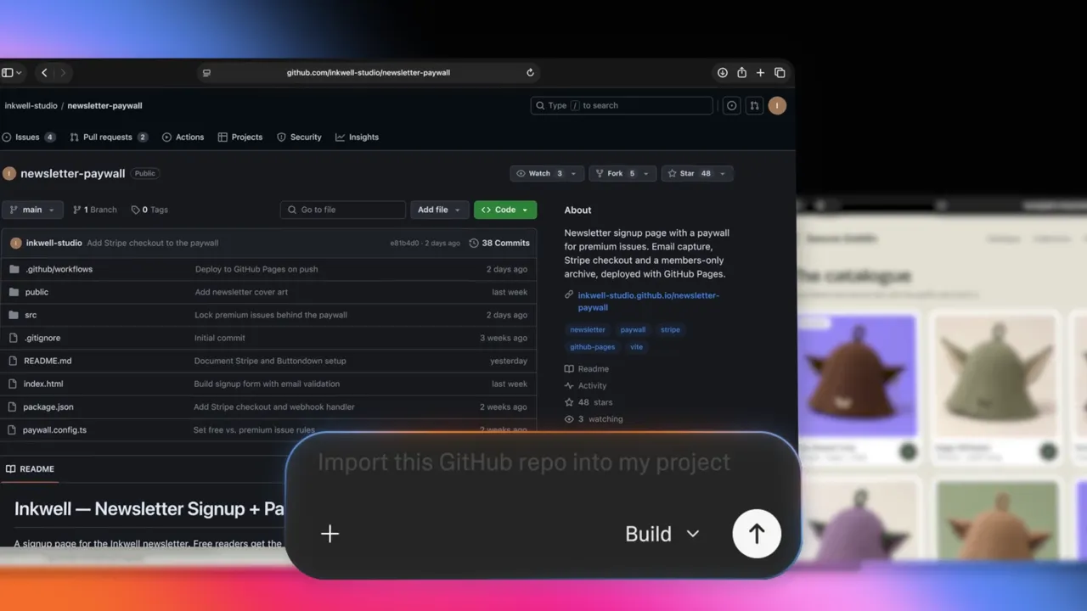Visit the inkwell-studio.github.io site link
1087x611 pixels.
649,301
